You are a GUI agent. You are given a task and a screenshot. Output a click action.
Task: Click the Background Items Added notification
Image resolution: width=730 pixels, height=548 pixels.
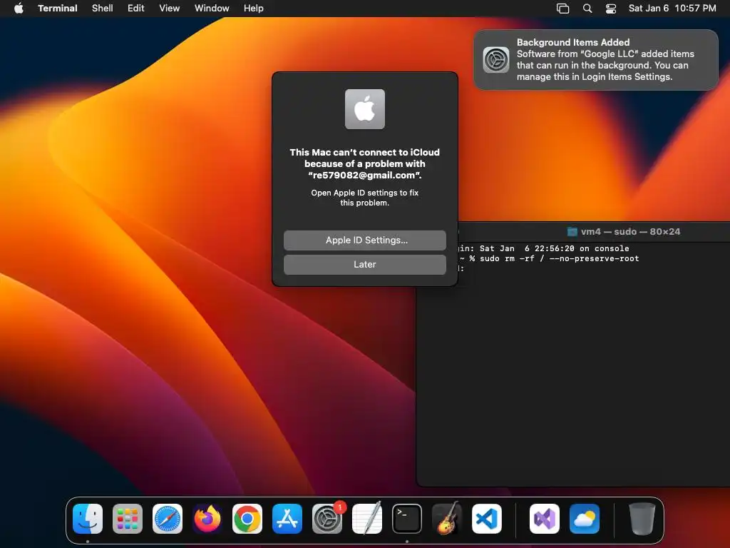click(x=596, y=60)
